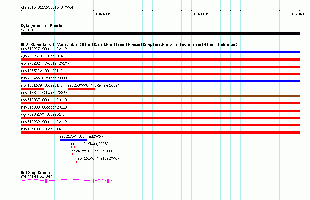Viewport: 310px width, 200px height.
Task: Click the 9q31.1 band label
Action: pyautogui.click(x=27, y=30)
